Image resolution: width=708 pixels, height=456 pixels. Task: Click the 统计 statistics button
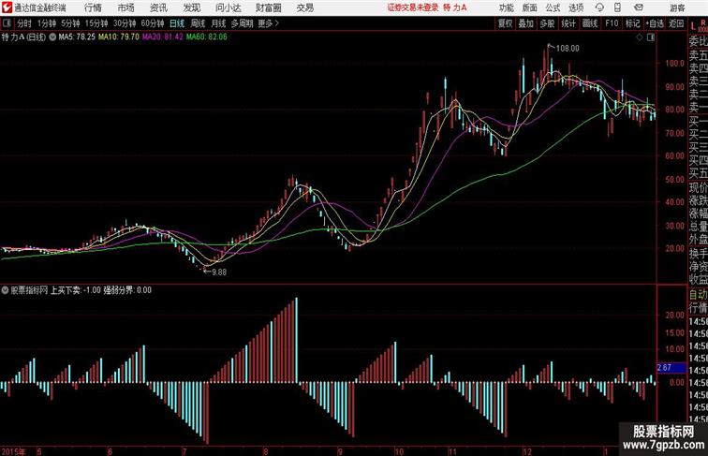click(x=568, y=23)
